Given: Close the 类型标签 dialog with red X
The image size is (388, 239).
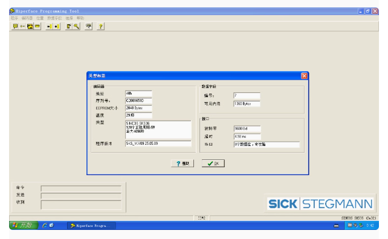Looking at the screenshot, I should (x=304, y=75).
